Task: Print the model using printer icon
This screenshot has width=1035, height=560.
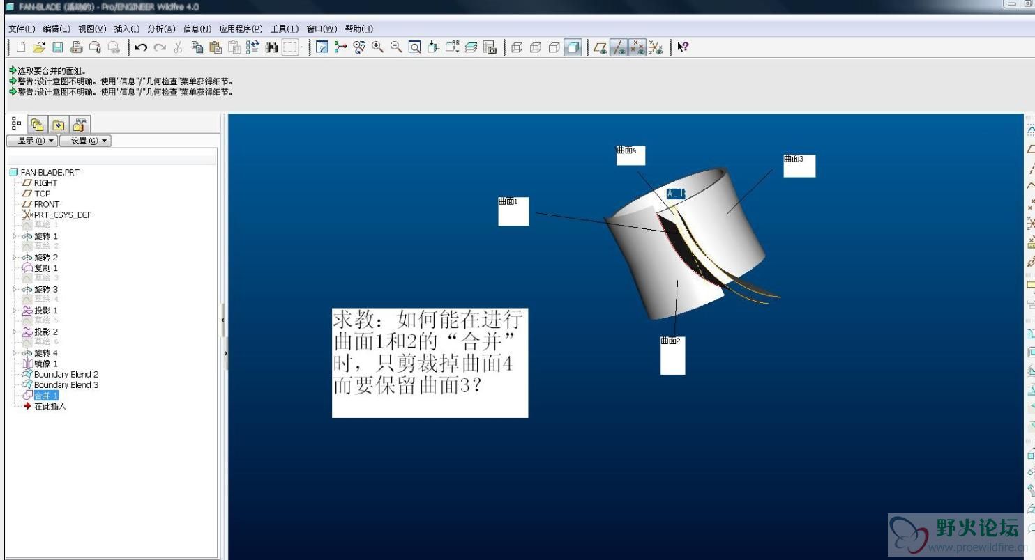Action: [77, 47]
